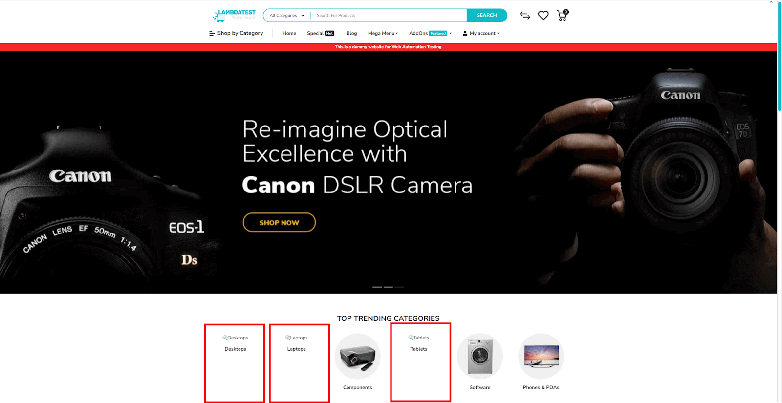The width and height of the screenshot is (782, 403).
Task: Click the Components projector thumbnail
Action: click(x=358, y=357)
